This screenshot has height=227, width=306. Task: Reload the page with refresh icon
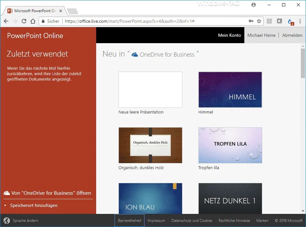tap(24, 21)
